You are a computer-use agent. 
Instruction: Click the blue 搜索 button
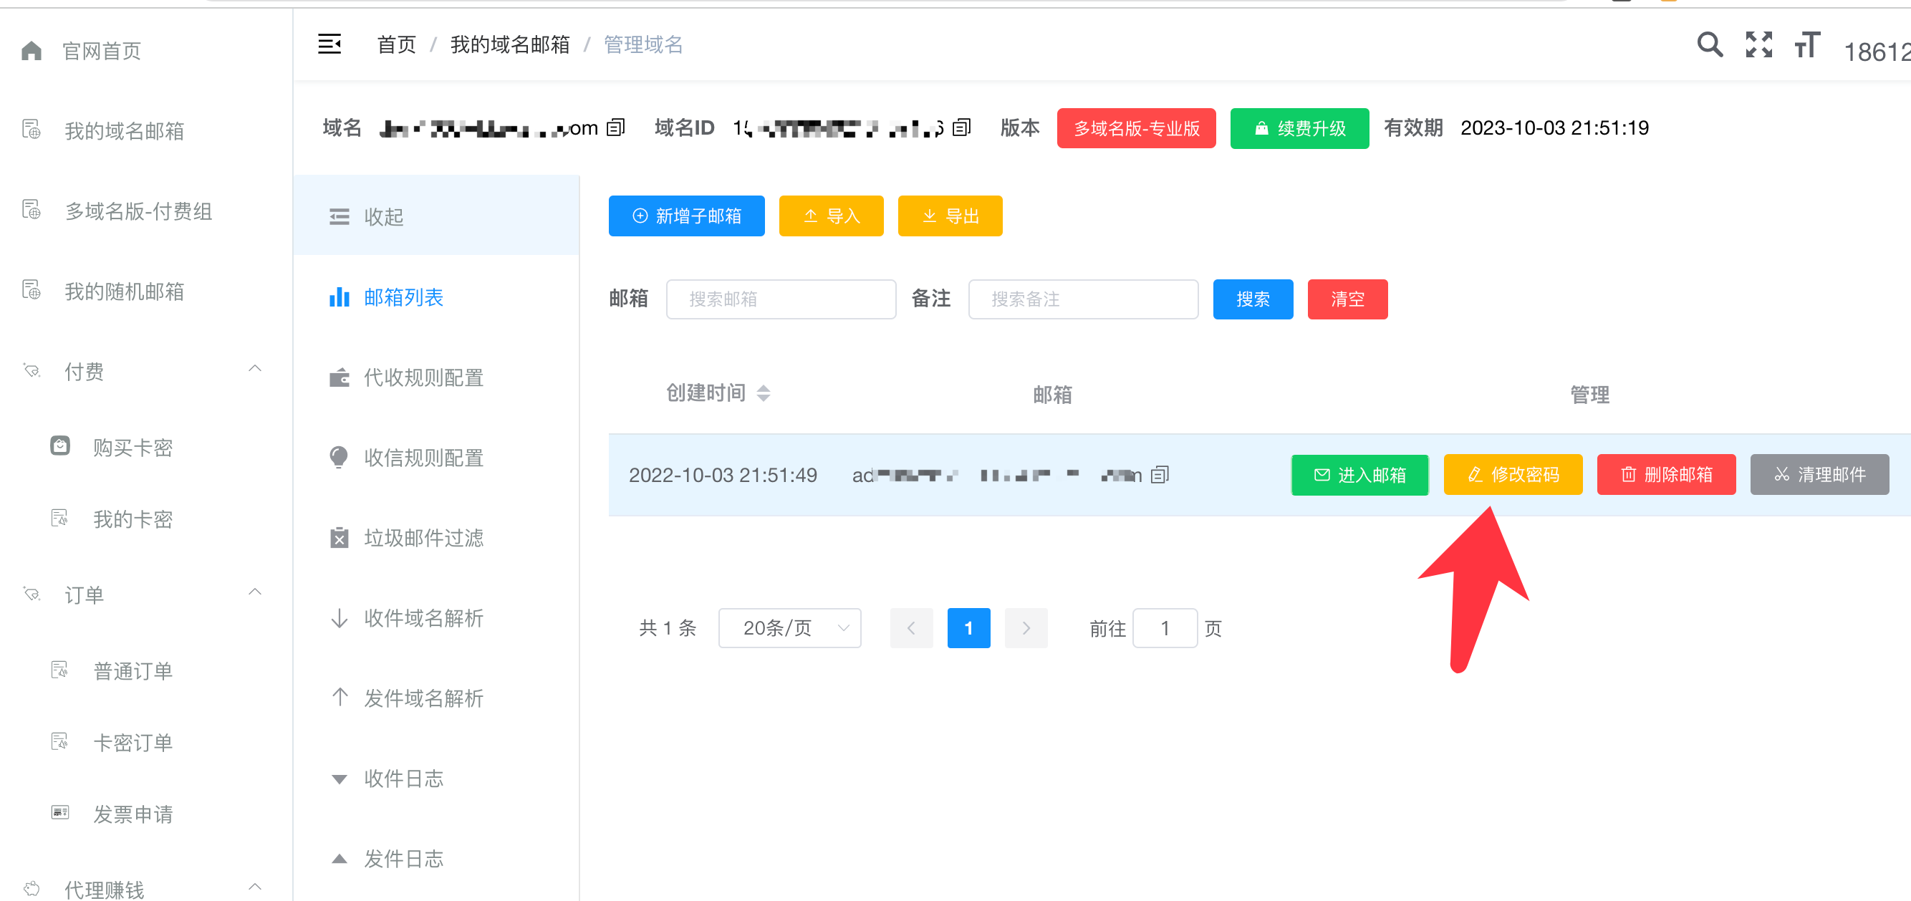(1252, 299)
